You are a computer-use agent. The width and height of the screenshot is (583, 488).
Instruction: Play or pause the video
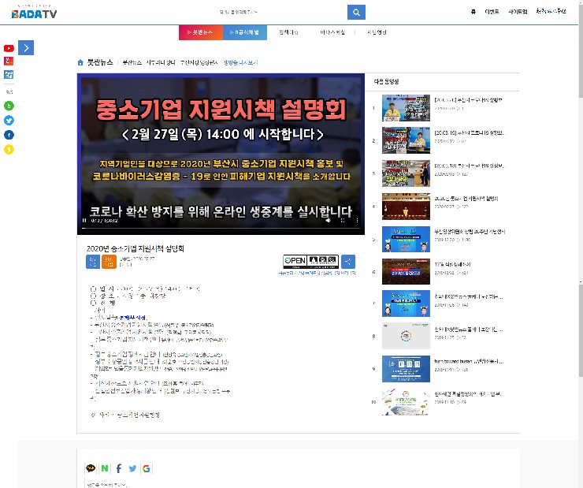point(84,221)
